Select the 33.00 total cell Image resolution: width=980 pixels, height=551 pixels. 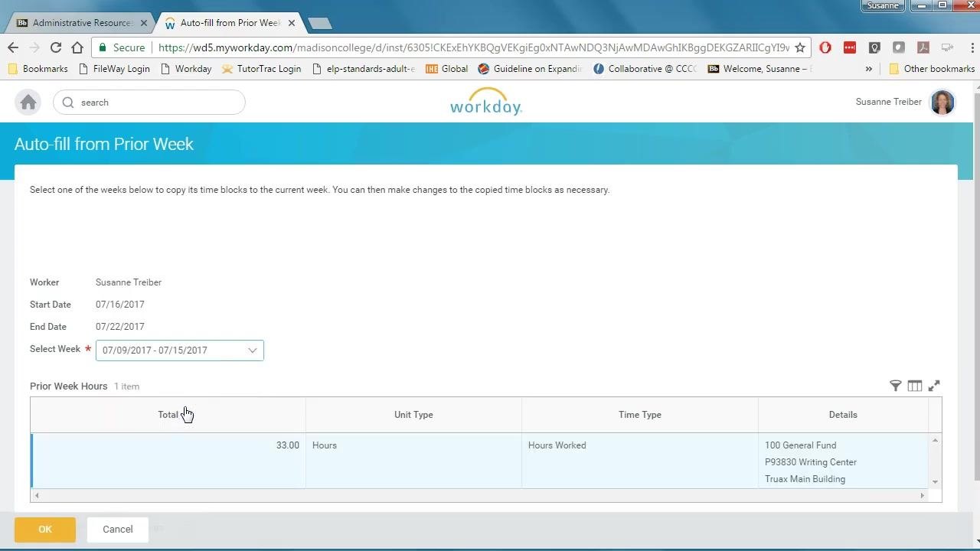[168, 461]
